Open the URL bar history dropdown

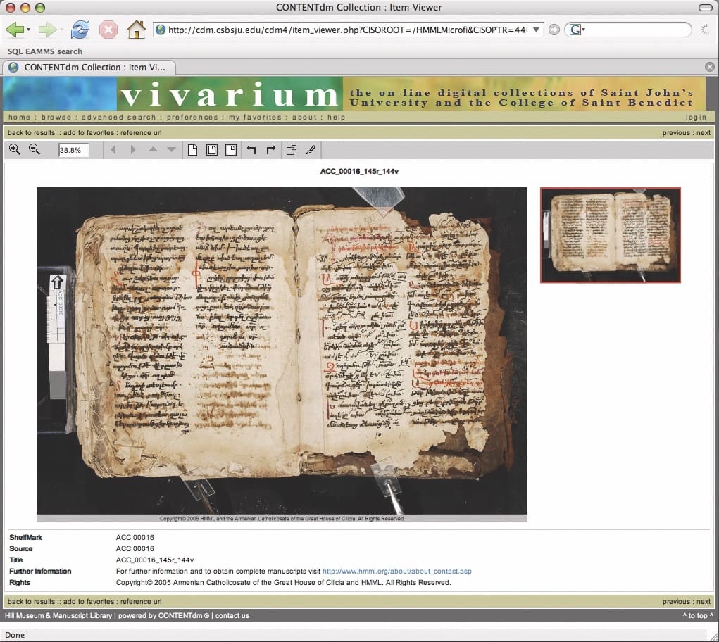(x=536, y=30)
